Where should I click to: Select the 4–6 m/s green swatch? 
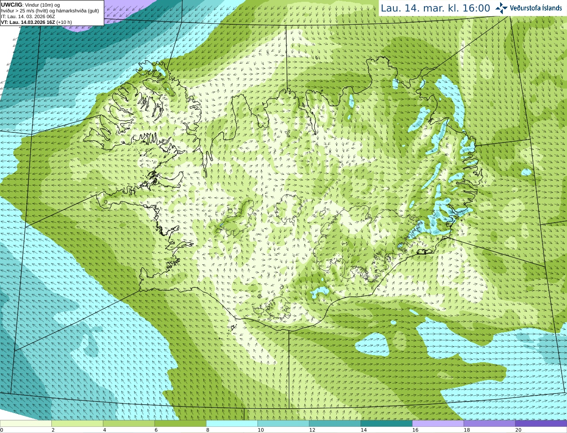[x=129, y=424]
